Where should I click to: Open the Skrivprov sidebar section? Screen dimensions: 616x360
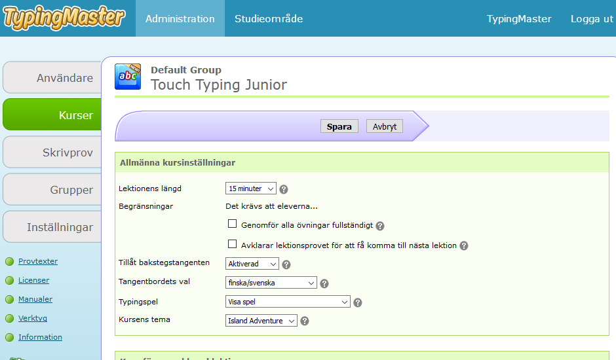coord(52,153)
